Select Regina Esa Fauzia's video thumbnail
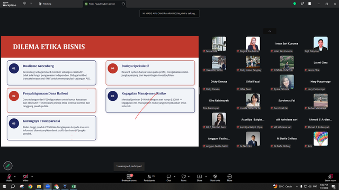 (x=253, y=43)
